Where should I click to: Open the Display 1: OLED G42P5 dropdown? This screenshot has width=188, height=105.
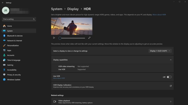(x=160, y=51)
